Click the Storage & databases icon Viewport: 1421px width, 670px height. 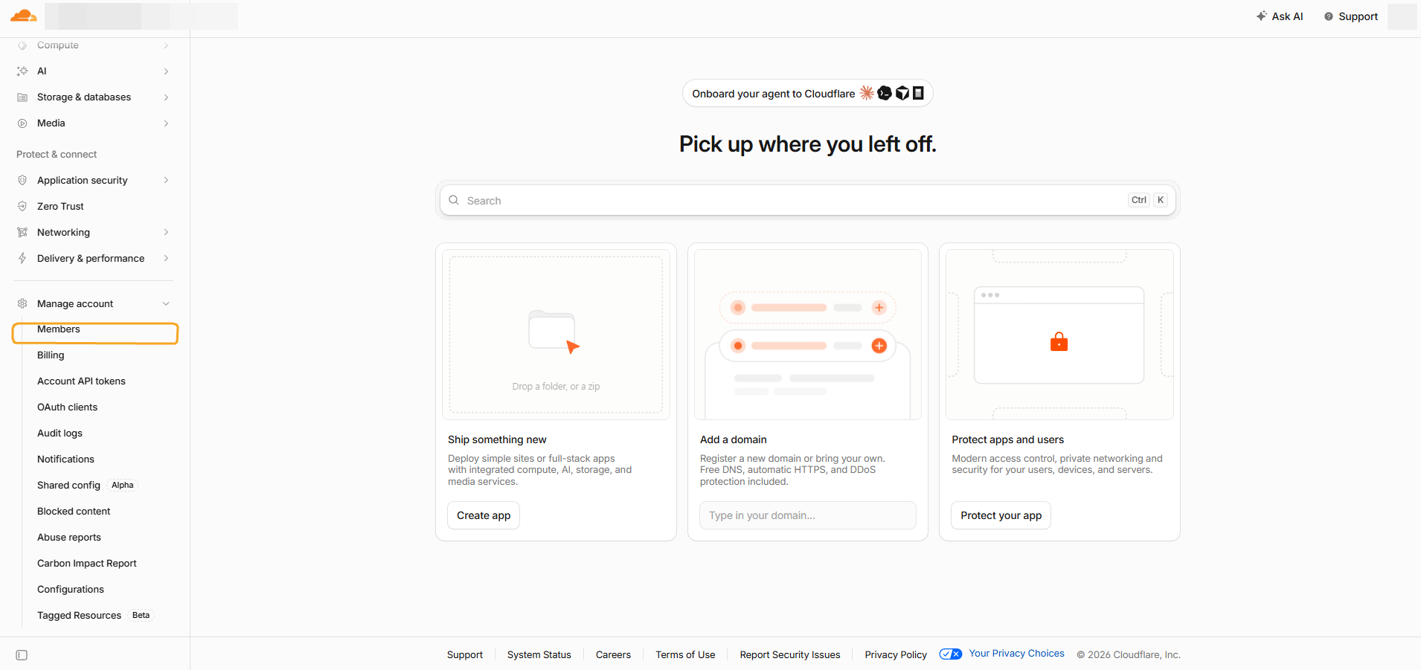(x=22, y=97)
